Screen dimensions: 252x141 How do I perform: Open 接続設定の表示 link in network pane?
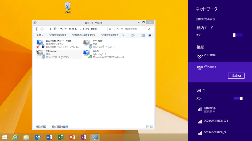click(x=206, y=19)
